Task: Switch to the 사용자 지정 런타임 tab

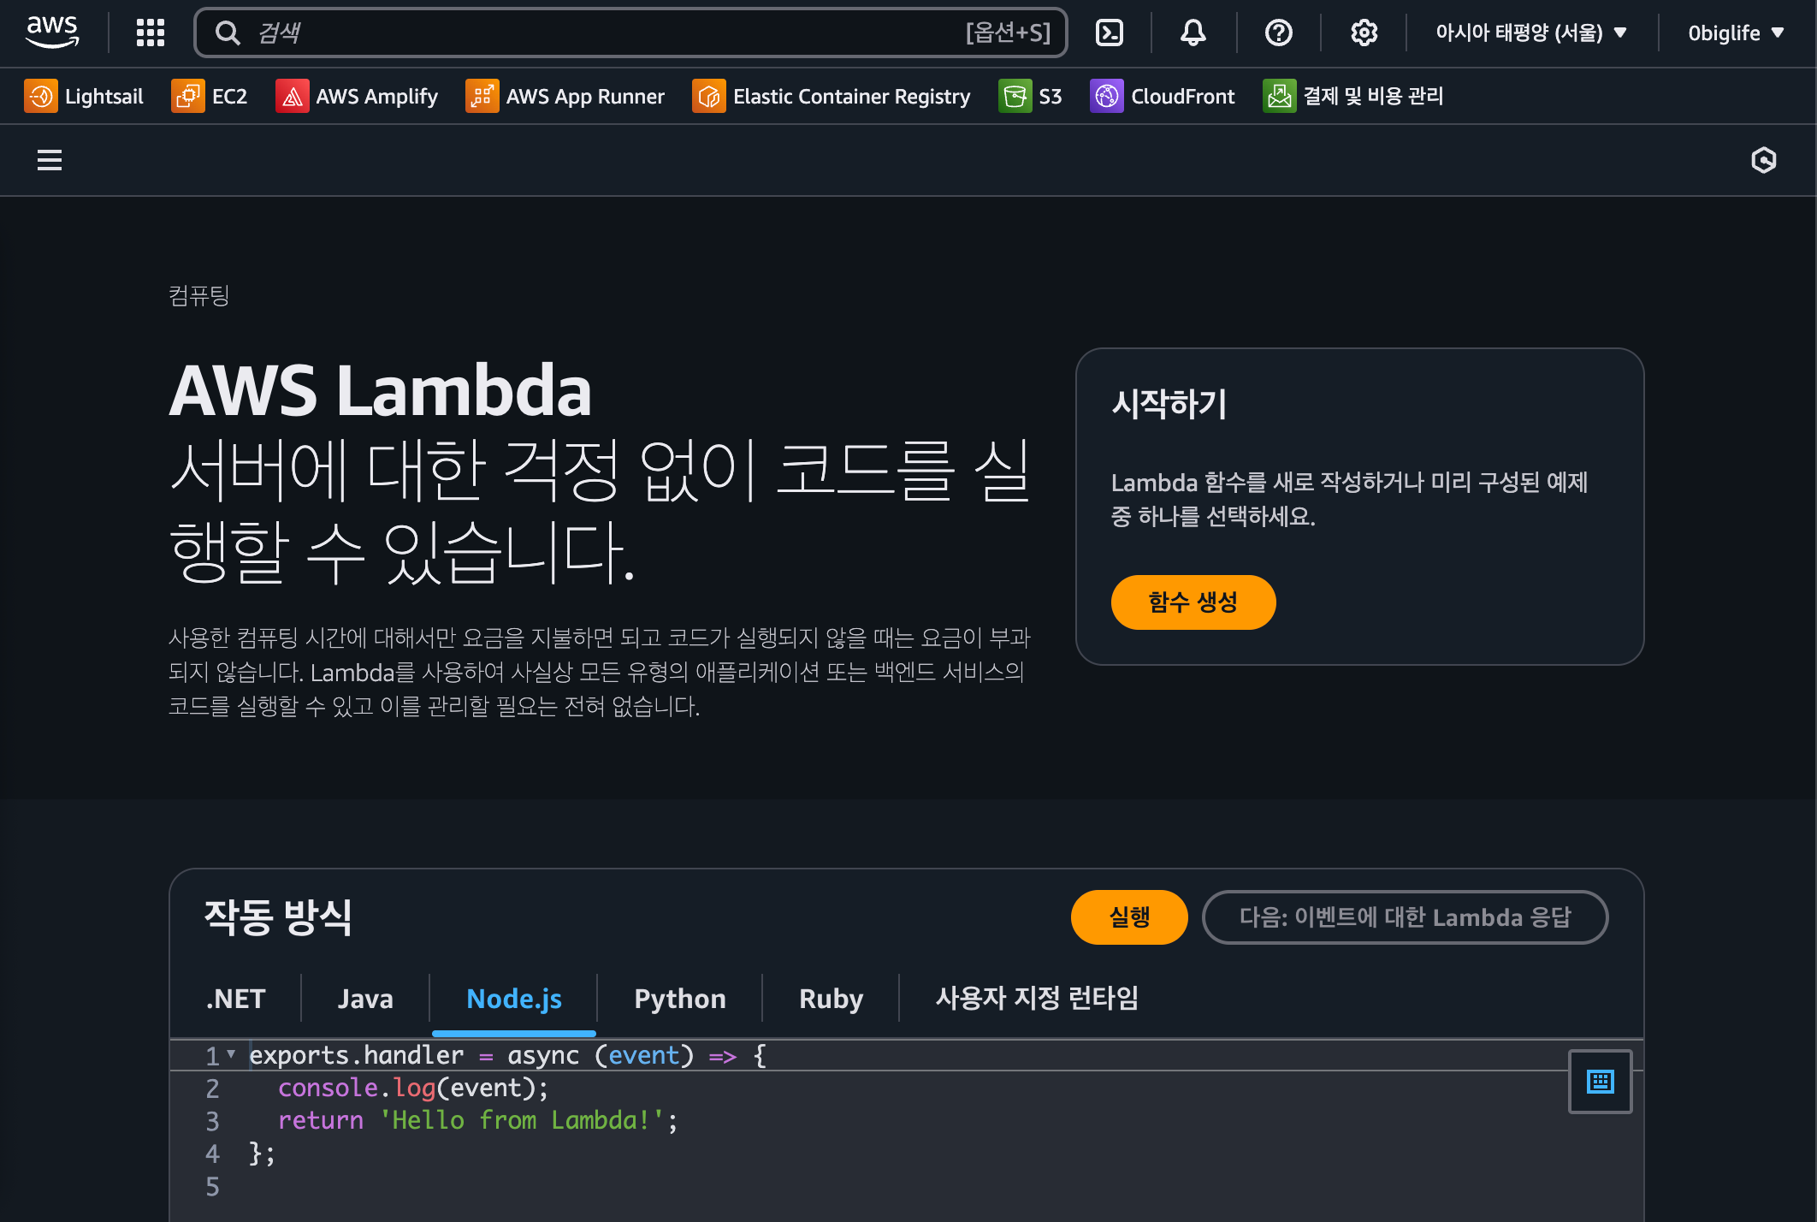Action: pos(1037,999)
